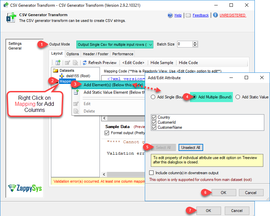Uncheck the Country column checkbox
The image size is (270, 216).
tap(154, 117)
